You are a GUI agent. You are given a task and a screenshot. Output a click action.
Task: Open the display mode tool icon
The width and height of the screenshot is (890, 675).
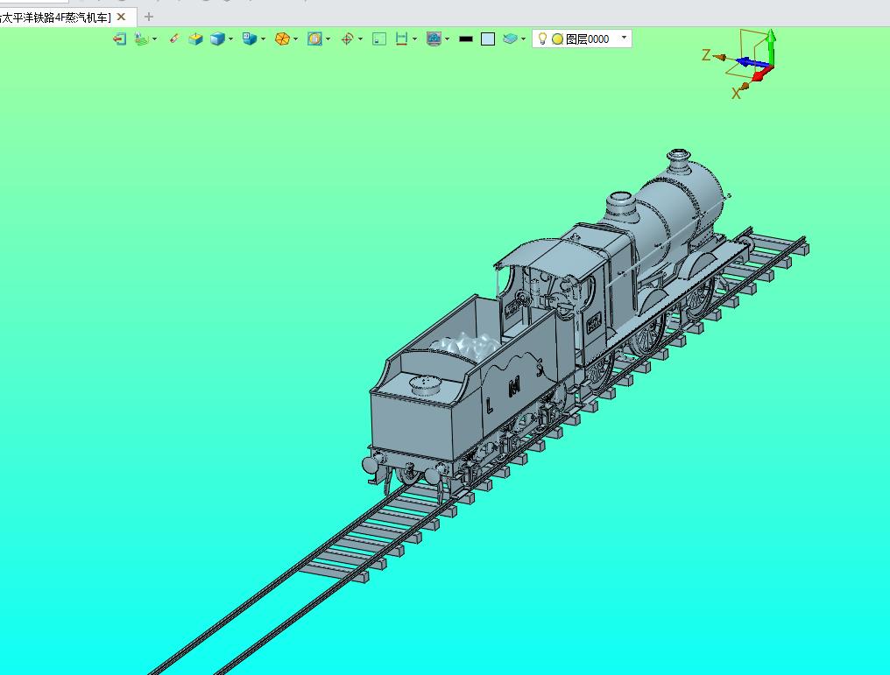coord(140,39)
